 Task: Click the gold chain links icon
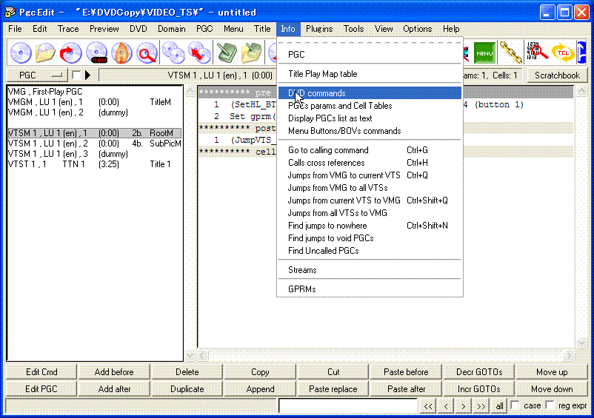click(510, 53)
